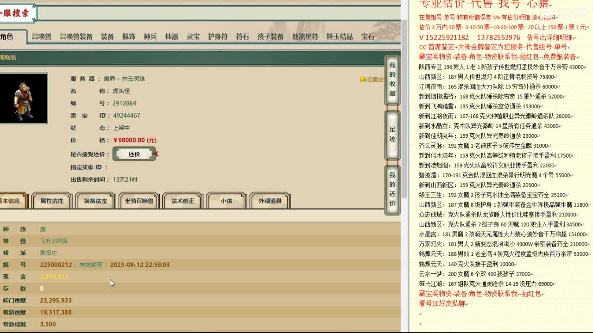
Task: Open the 召唤兽装备 category tab
Action: [x=76, y=37]
